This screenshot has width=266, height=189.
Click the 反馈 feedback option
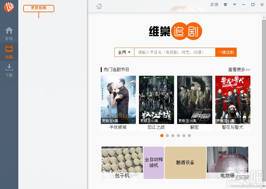click(214, 5)
